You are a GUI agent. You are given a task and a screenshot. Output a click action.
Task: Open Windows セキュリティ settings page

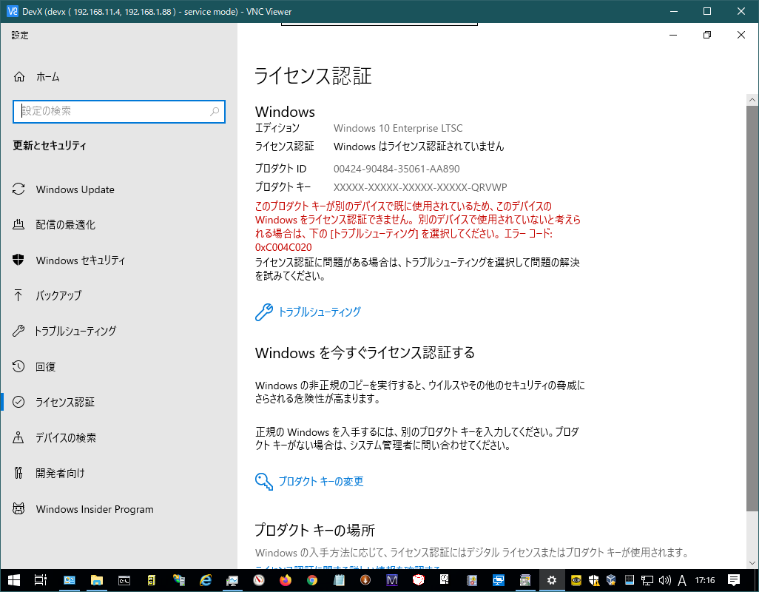coord(69,260)
